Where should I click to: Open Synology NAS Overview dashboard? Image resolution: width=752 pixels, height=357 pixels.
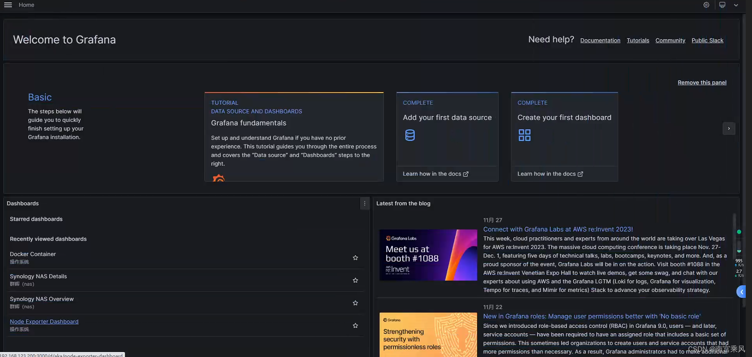[42, 299]
